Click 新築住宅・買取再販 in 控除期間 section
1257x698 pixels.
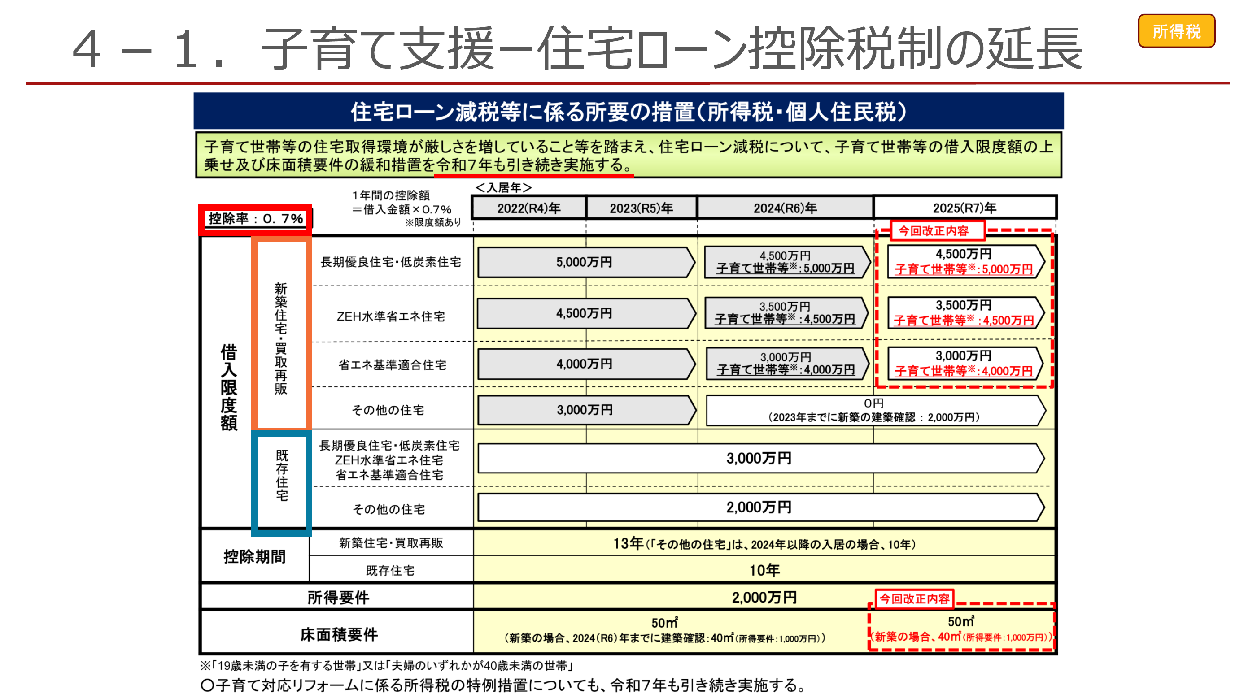point(391,543)
